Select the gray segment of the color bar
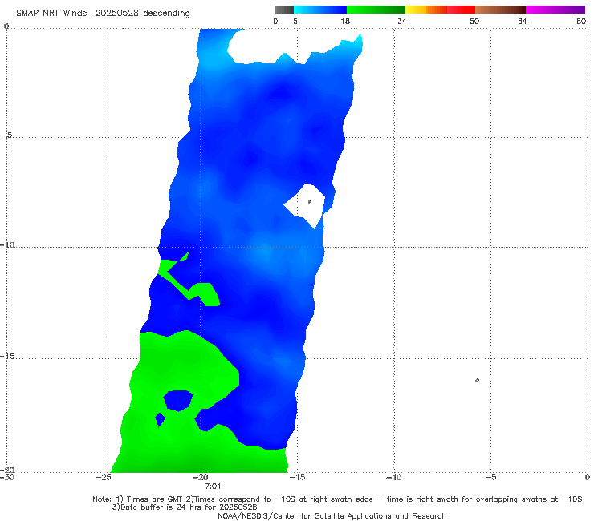 pyautogui.click(x=284, y=10)
